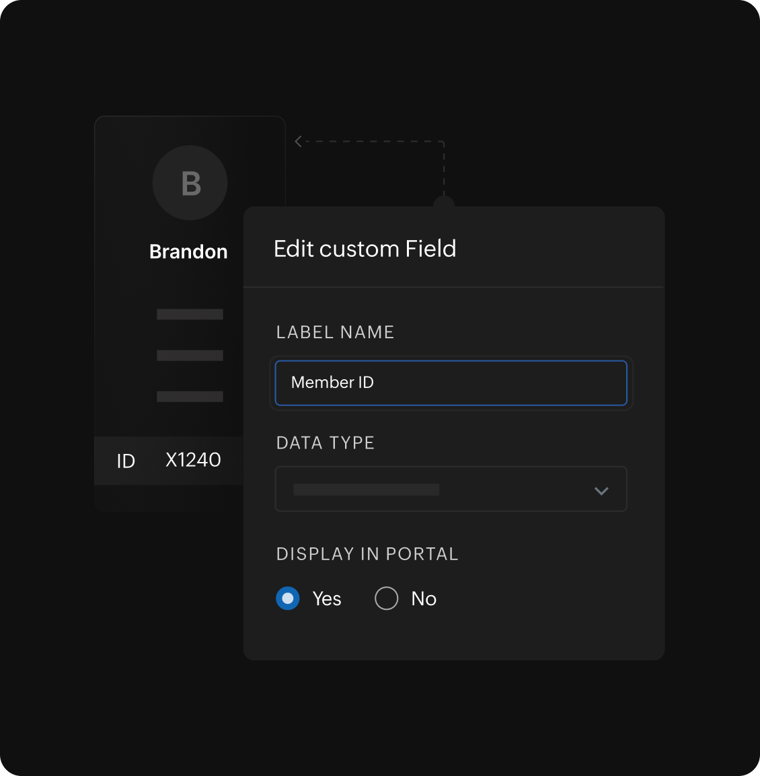Click the placeholder value in the Data Type box
The height and width of the screenshot is (776, 760).
pos(367,490)
